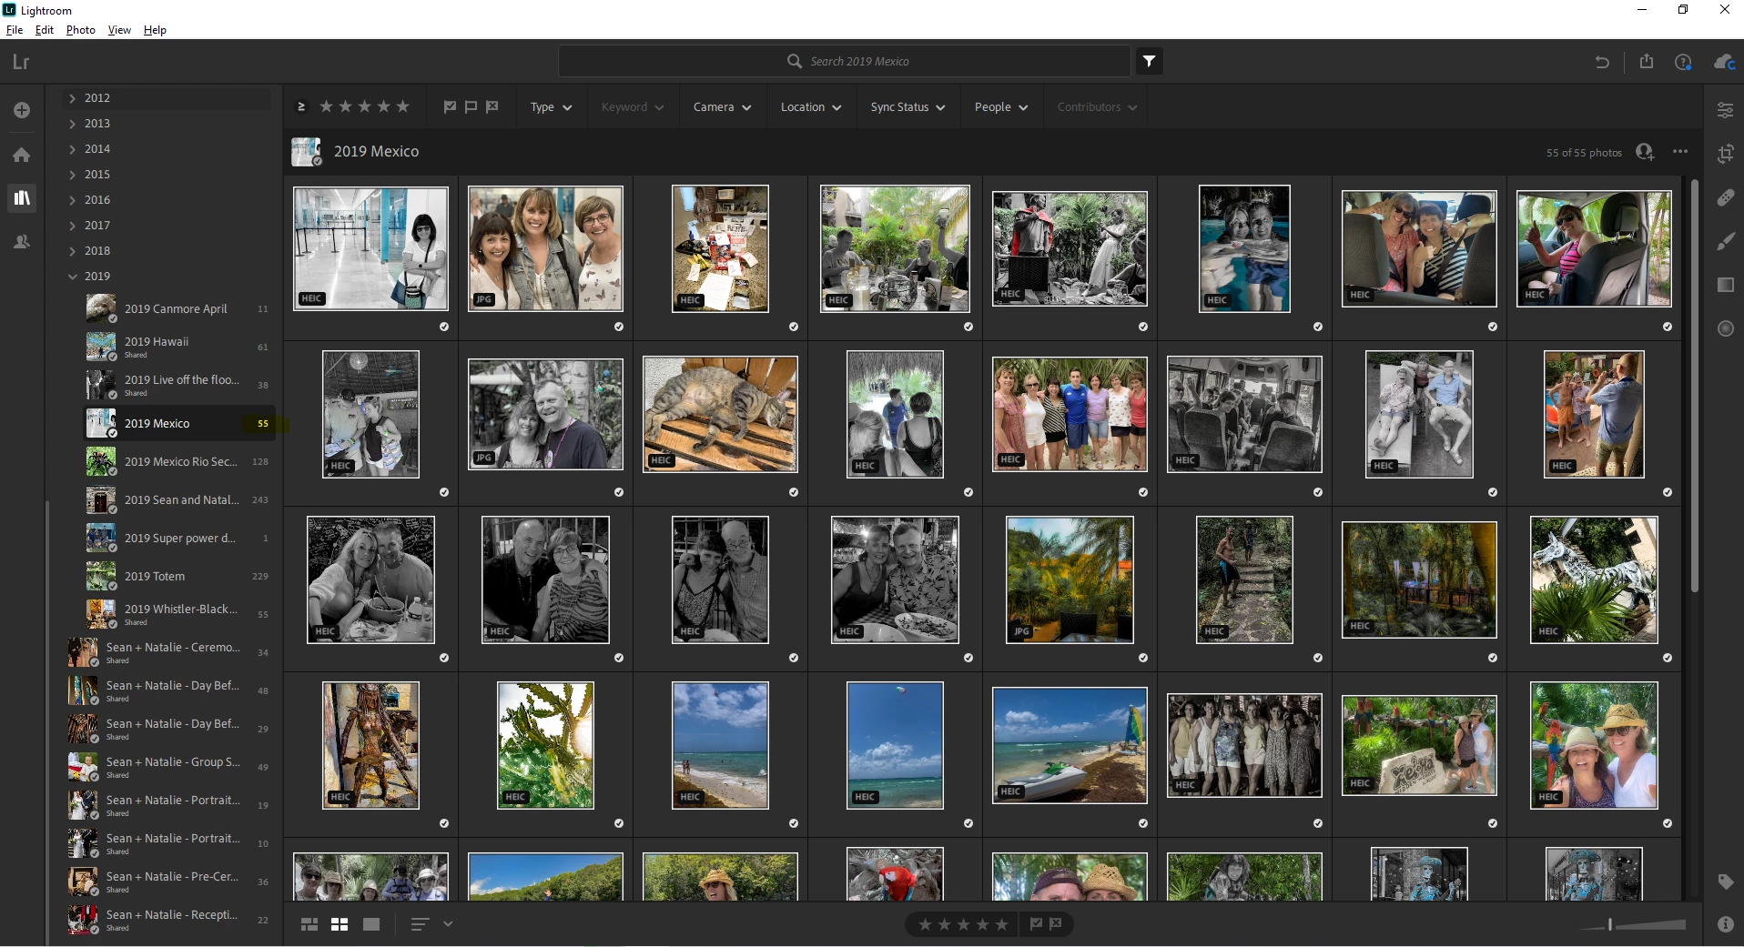Image resolution: width=1744 pixels, height=947 pixels.
Task: Click the Undo arrow icon
Action: point(1602,62)
